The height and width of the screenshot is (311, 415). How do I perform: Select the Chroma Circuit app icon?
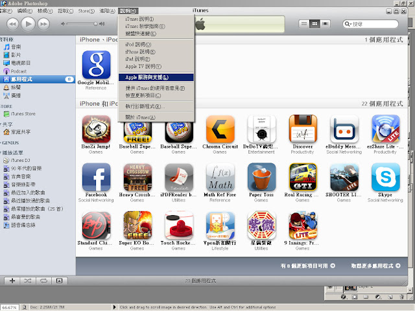(220, 129)
